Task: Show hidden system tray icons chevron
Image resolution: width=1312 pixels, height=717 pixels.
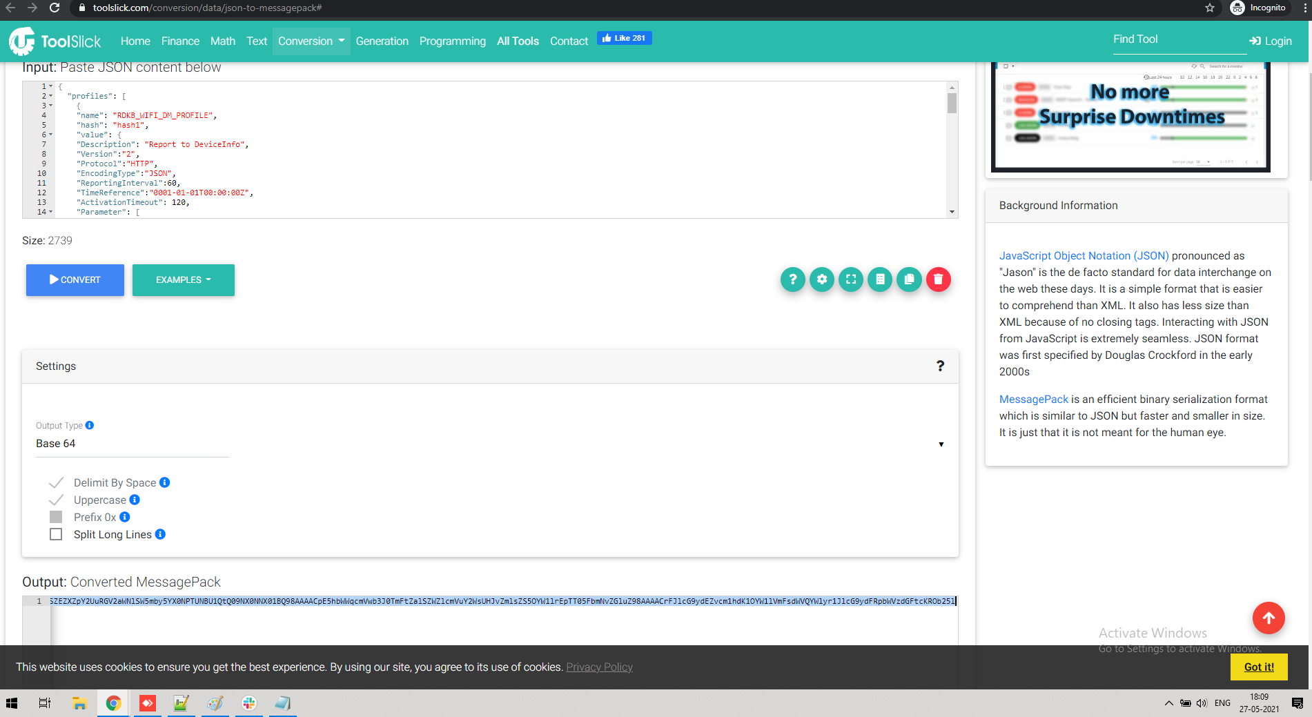Action: pyautogui.click(x=1168, y=703)
